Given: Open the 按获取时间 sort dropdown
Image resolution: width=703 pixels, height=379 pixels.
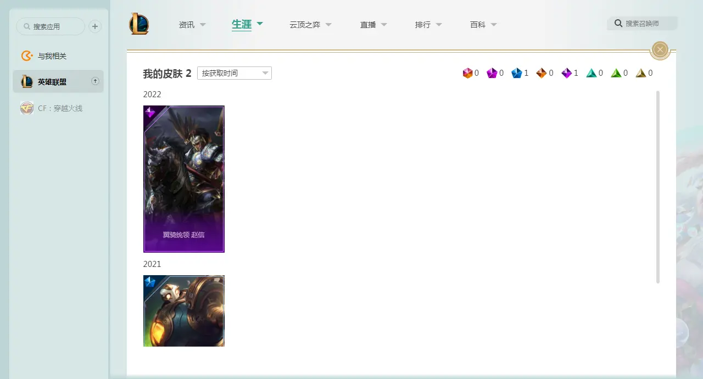Looking at the screenshot, I should click(x=235, y=73).
